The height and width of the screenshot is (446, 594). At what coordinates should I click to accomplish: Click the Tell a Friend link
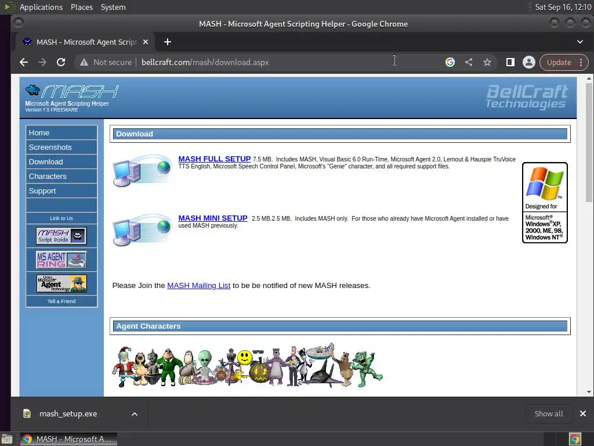point(61,301)
